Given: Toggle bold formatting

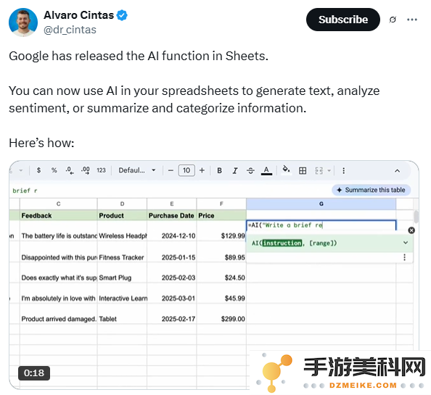Looking at the screenshot, I should [219, 170].
